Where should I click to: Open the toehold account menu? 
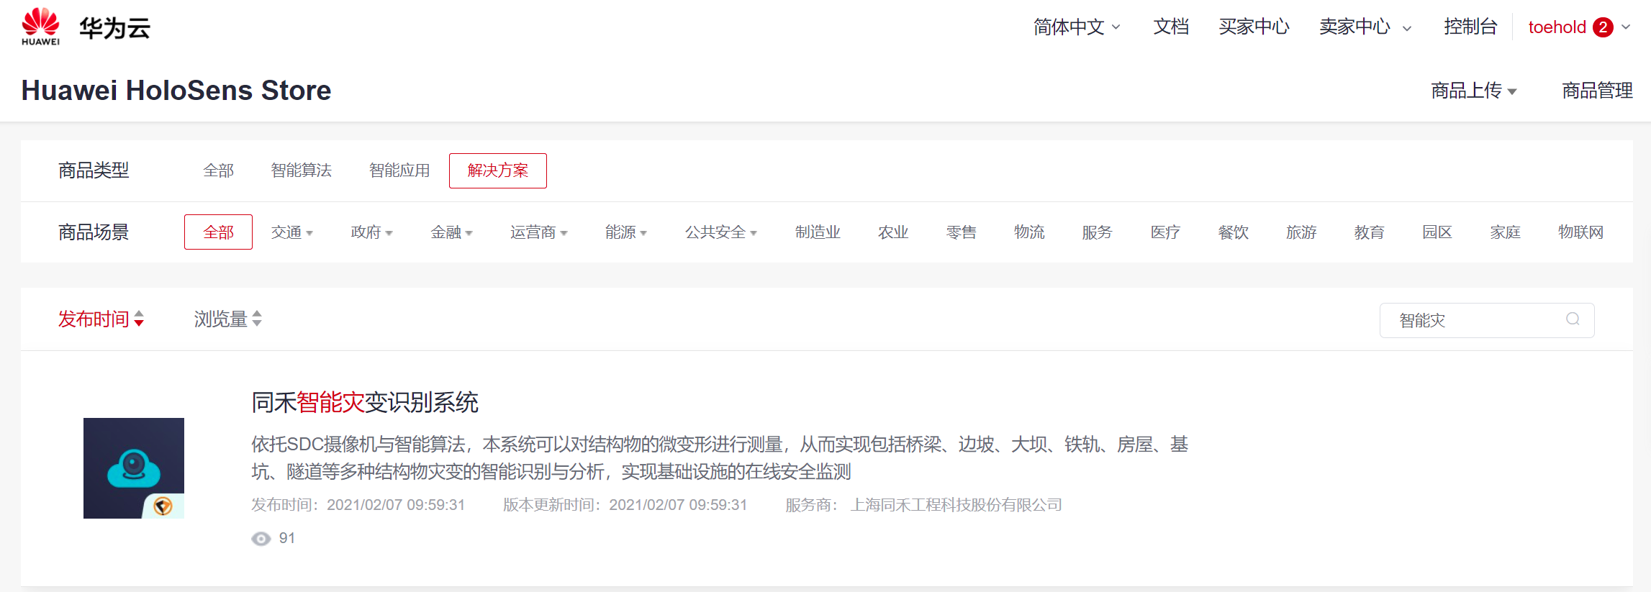1556,27
